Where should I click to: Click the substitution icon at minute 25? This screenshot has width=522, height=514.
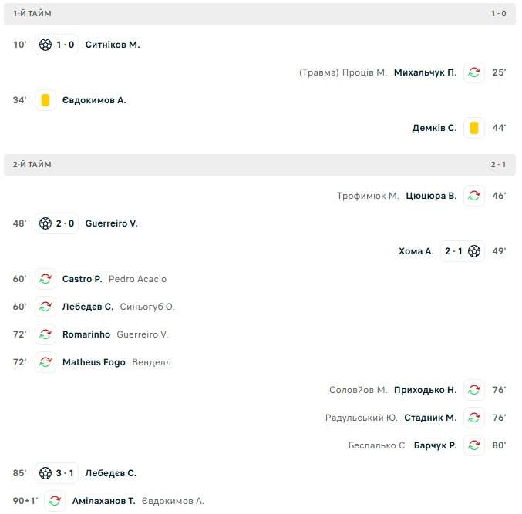(x=474, y=72)
